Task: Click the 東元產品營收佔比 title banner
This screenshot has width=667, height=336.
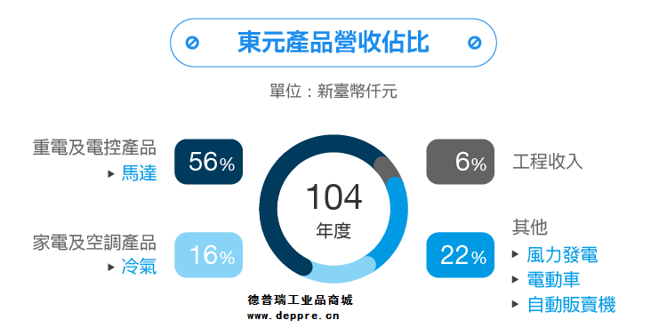Action: pyautogui.click(x=333, y=43)
